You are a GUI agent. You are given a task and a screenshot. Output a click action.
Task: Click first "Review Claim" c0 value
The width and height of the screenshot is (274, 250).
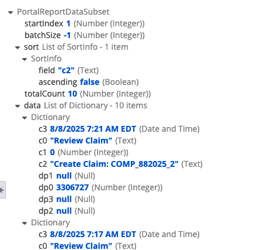click(81, 141)
